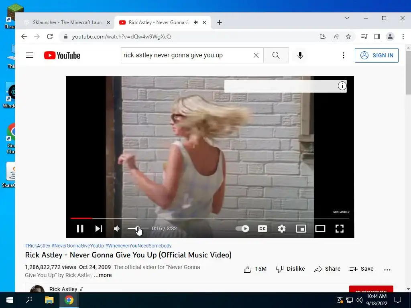Click the address bar URL
The height and width of the screenshot is (308, 411).
pos(121,36)
